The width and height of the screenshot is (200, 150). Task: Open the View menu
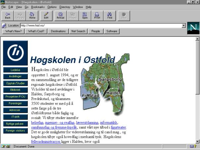tap(19, 7)
